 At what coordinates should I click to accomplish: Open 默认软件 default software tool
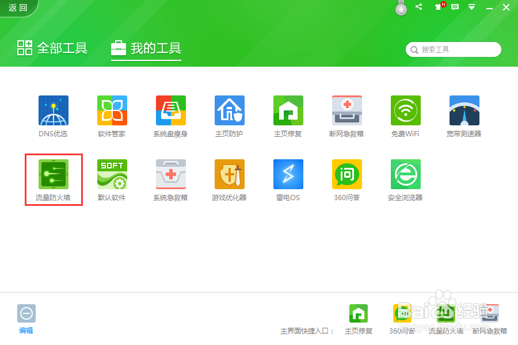click(112, 174)
